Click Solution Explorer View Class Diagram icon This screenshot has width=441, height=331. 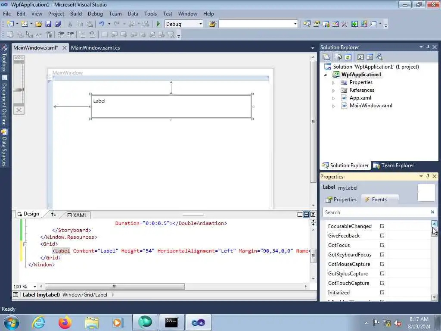coord(379,57)
